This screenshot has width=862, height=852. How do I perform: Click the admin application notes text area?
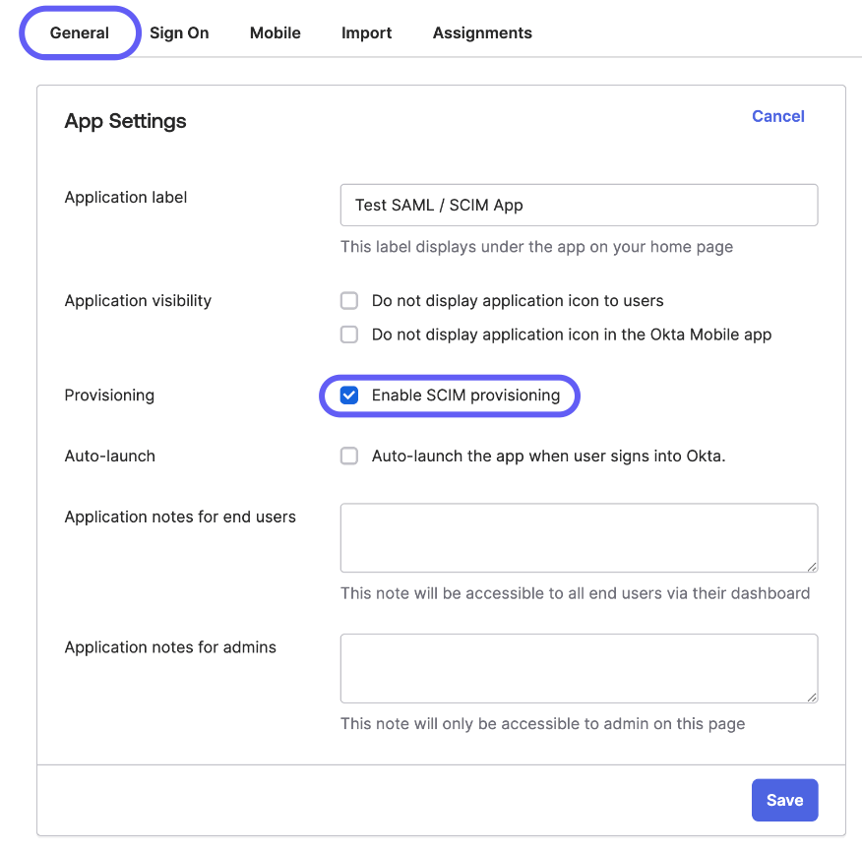click(579, 668)
